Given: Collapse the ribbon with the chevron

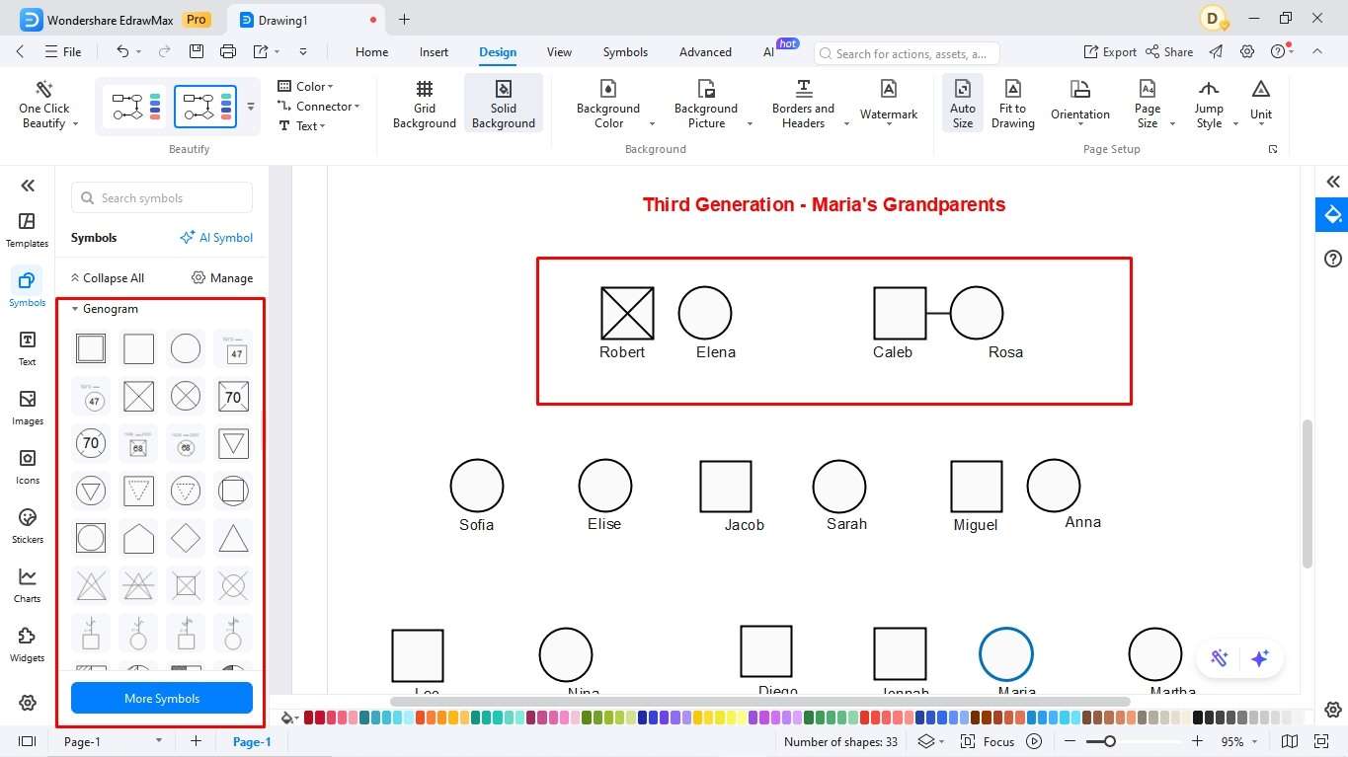Looking at the screenshot, I should pyautogui.click(x=1318, y=52).
